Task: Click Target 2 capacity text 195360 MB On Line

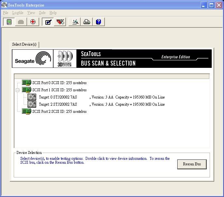Action: [x=149, y=104]
